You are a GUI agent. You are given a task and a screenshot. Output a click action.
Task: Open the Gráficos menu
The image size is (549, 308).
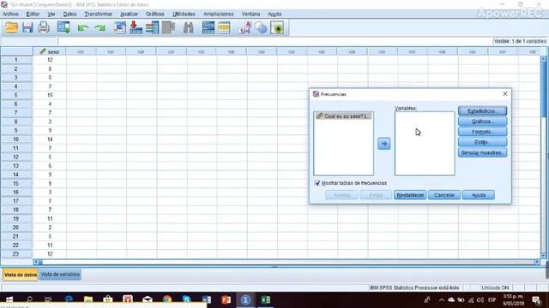pos(155,14)
